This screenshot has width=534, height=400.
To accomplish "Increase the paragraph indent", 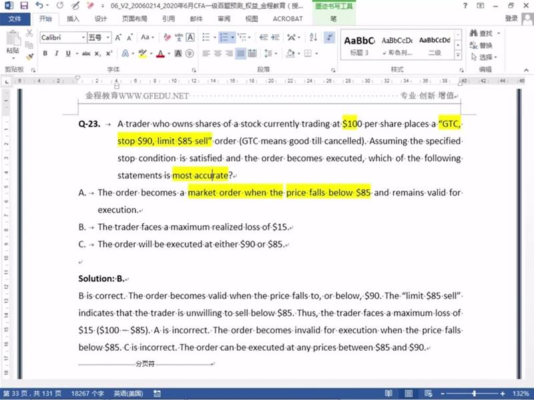I will tap(275, 37).
